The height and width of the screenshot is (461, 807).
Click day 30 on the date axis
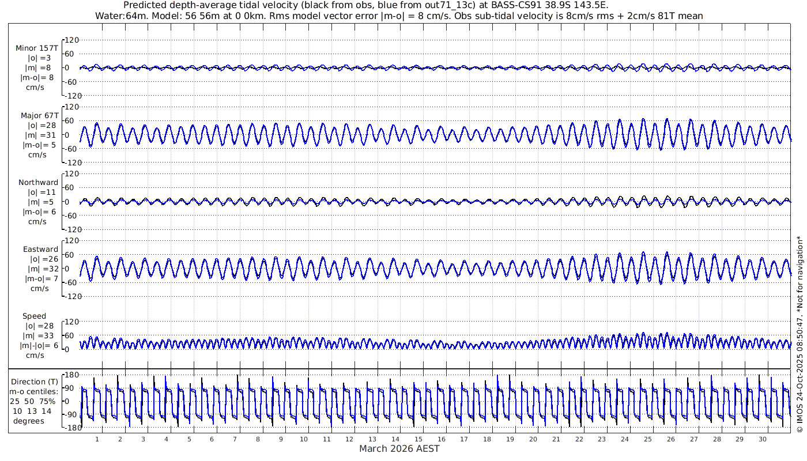[x=763, y=439]
